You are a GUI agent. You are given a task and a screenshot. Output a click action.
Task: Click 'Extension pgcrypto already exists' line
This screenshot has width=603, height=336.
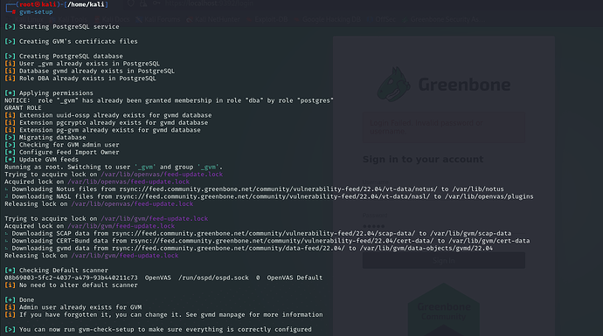(x=106, y=123)
